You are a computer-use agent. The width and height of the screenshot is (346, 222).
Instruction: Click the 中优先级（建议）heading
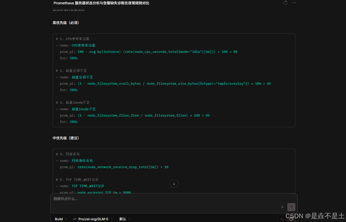(66, 138)
